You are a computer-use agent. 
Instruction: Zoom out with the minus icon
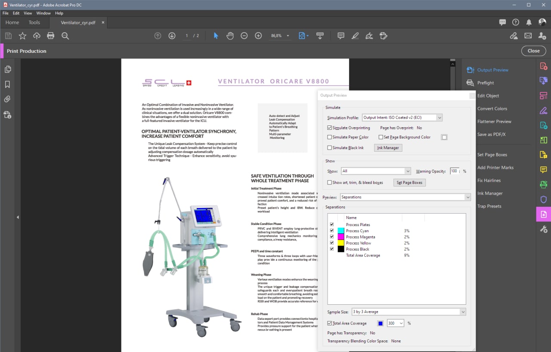(244, 36)
